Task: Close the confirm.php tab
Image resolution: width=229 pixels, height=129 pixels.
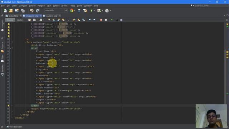Action: (x=60, y=16)
